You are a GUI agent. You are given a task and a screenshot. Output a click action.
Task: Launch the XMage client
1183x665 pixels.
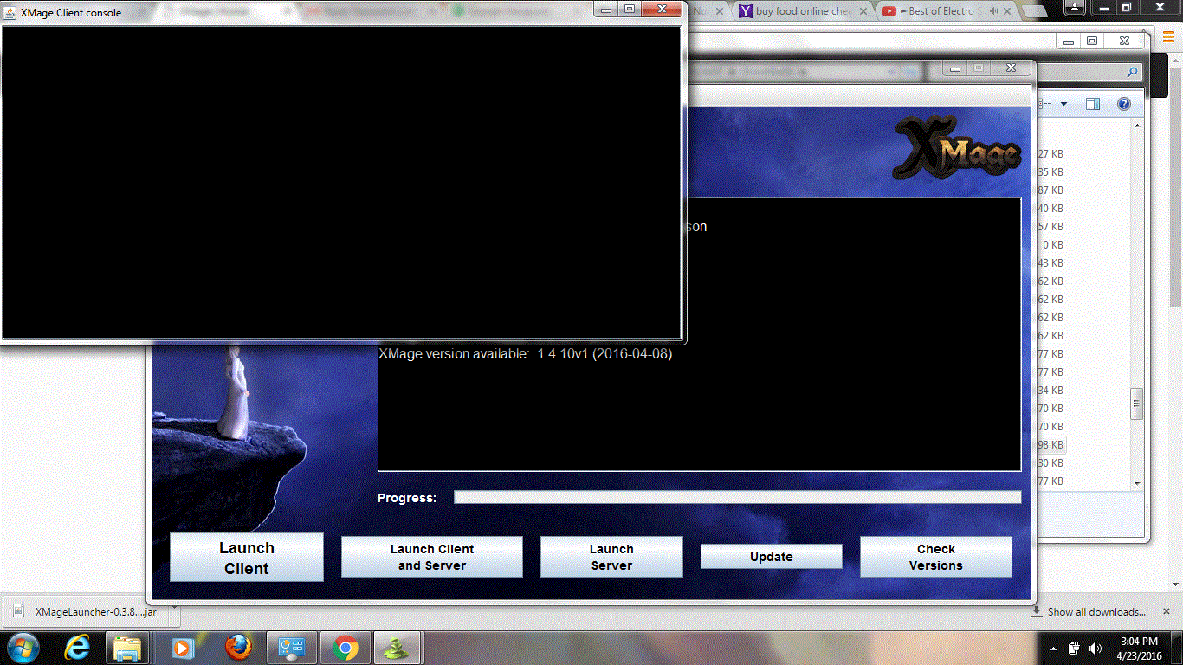(247, 558)
